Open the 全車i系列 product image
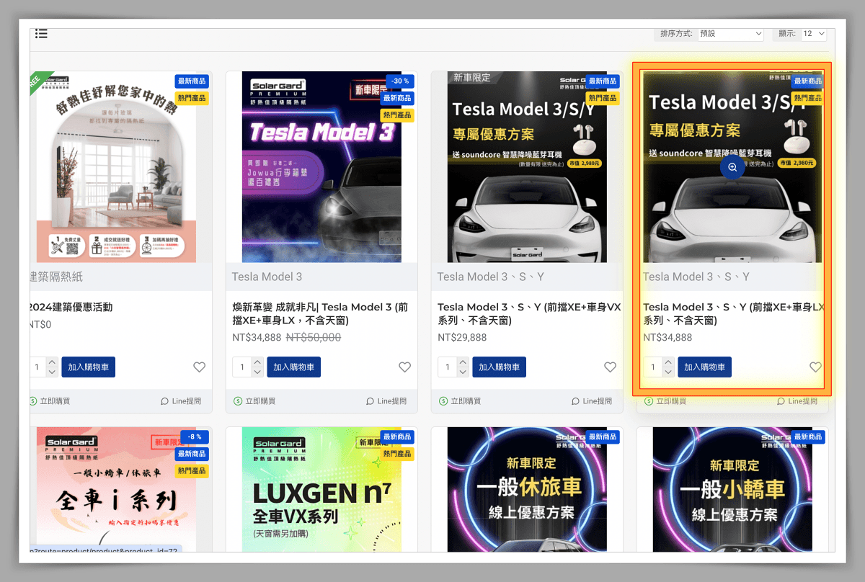 pyautogui.click(x=117, y=490)
